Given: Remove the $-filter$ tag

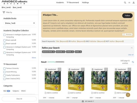Looking at the screenshot, I should click(73, 52).
